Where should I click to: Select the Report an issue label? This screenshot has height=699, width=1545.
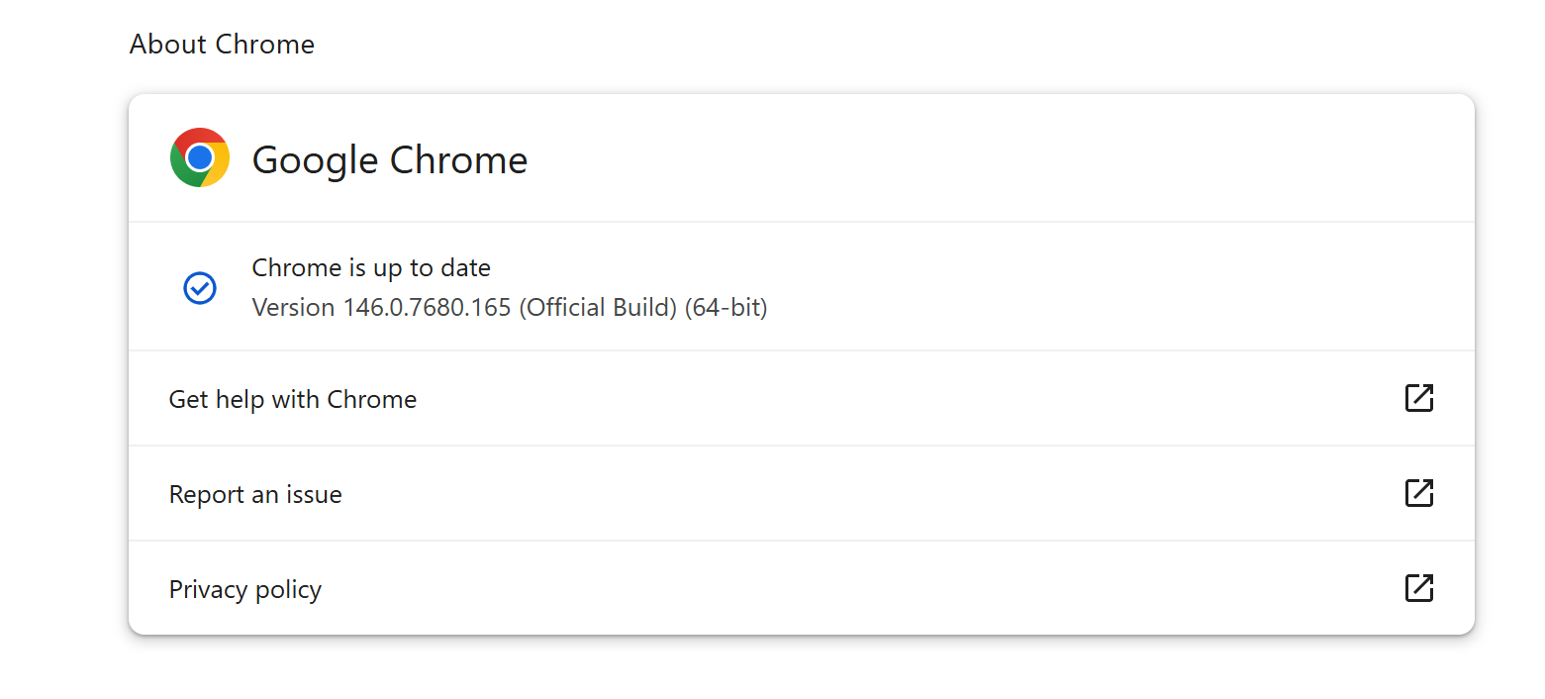click(x=255, y=494)
